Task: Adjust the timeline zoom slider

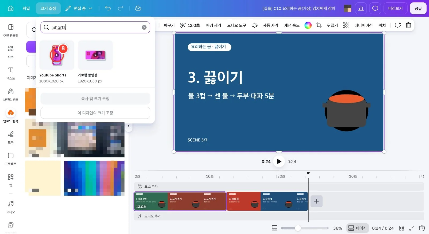Action: pyautogui.click(x=298, y=228)
